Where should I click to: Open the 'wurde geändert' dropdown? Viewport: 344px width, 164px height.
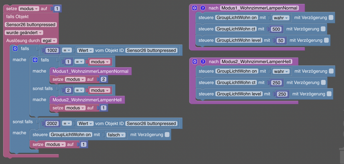point(24,33)
